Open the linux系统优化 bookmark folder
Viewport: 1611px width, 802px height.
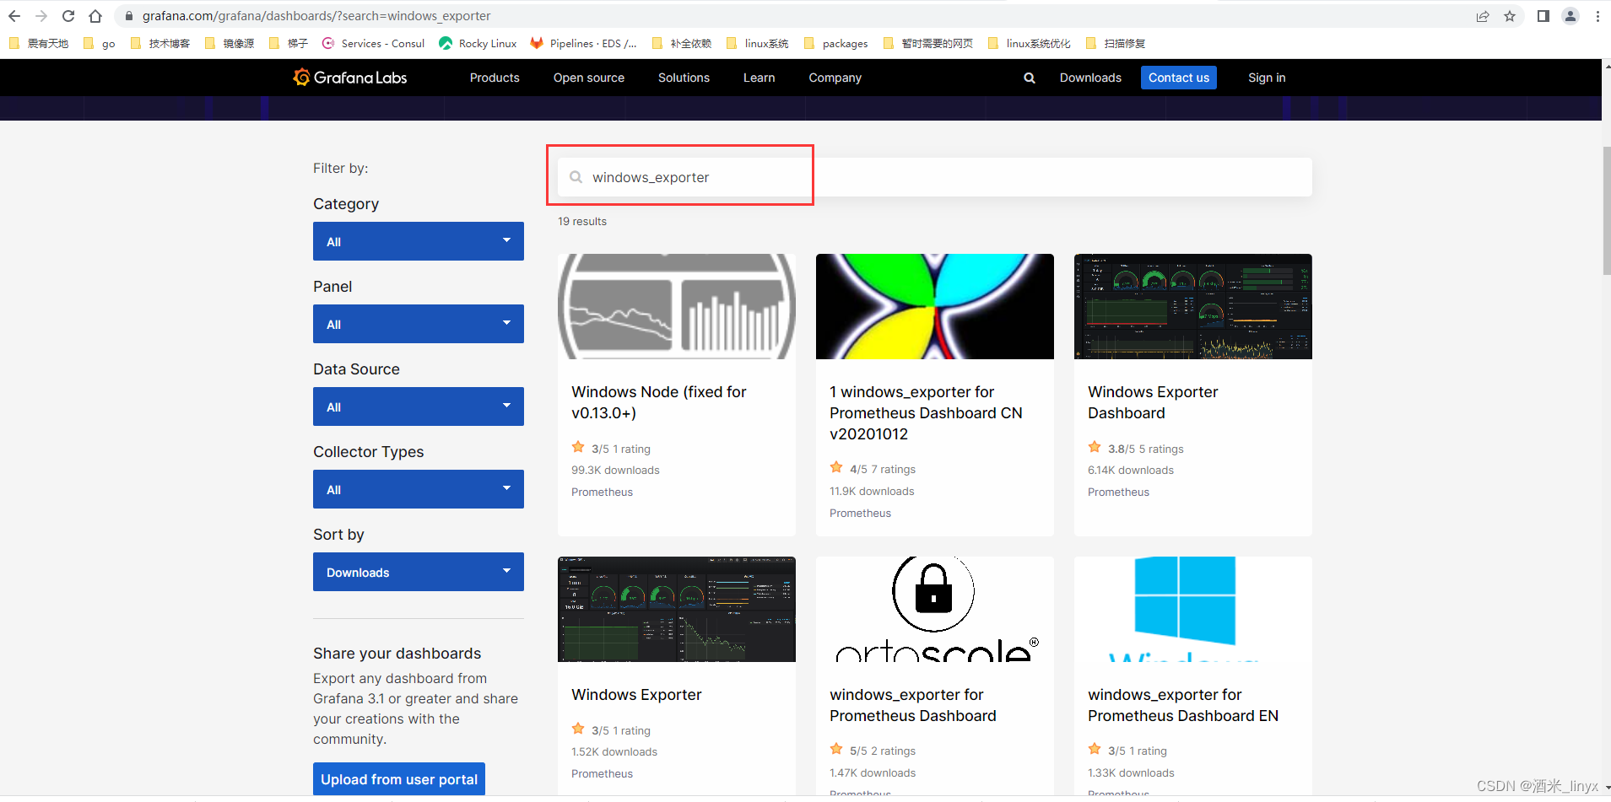coord(1029,43)
